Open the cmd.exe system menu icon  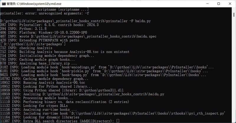(x=4, y=4)
